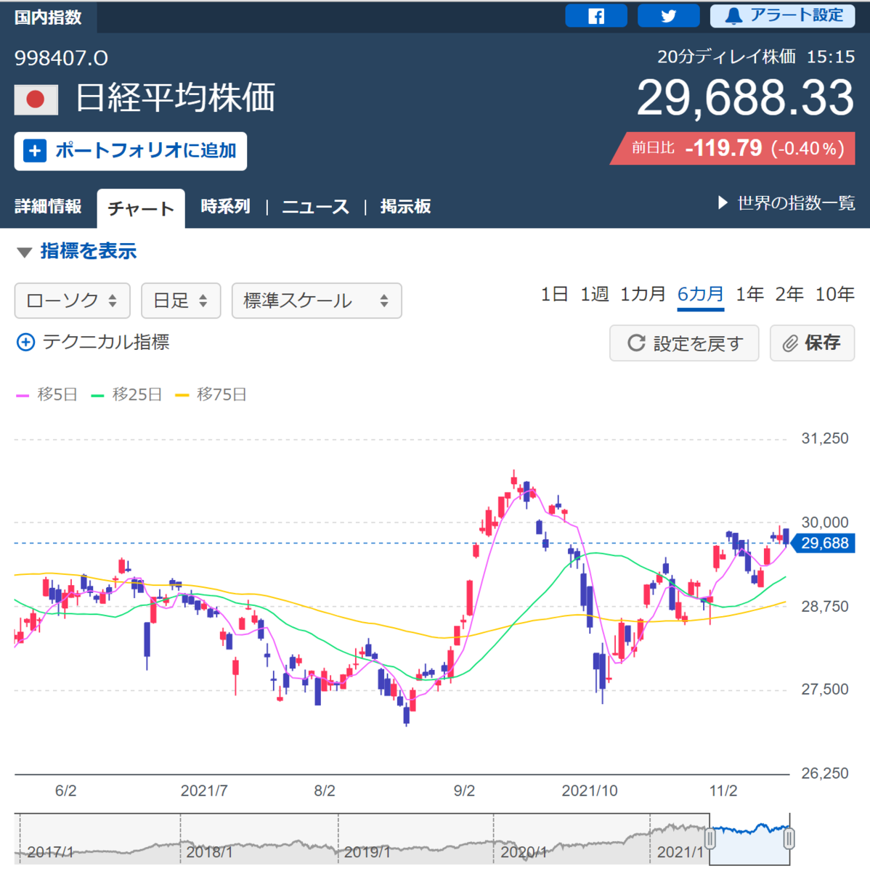Select the 10年 time range
This screenshot has height=871, width=870.
coord(835,295)
